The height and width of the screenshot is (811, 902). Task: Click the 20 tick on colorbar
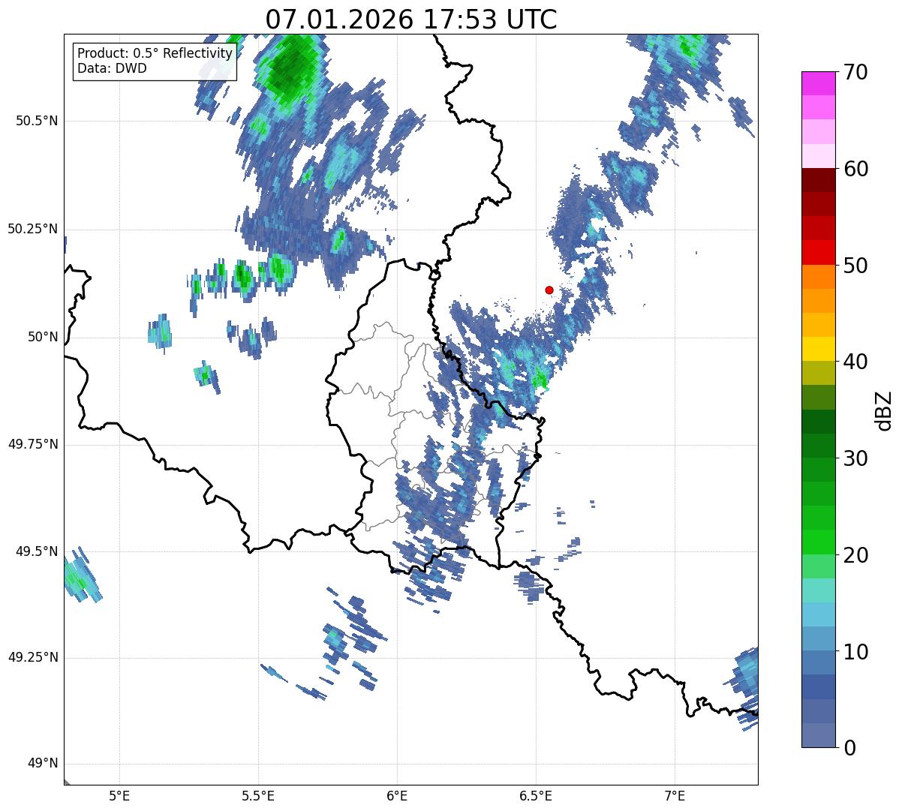click(x=855, y=555)
